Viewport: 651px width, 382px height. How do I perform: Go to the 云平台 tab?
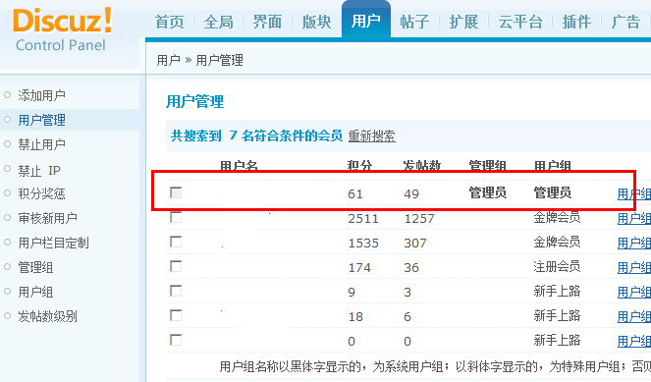click(520, 22)
